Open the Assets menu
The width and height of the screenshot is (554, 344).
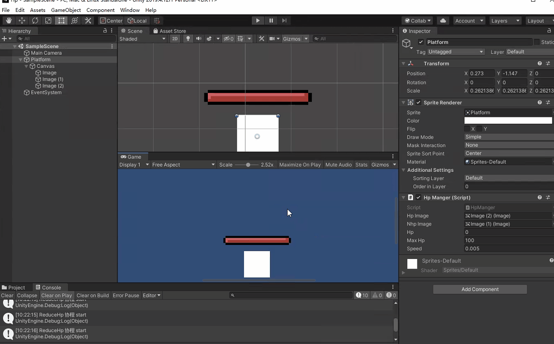pos(37,10)
